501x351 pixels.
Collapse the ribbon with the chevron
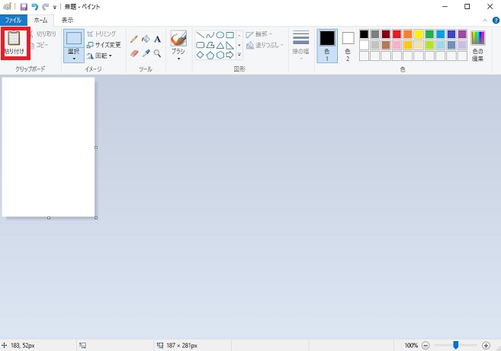point(485,21)
